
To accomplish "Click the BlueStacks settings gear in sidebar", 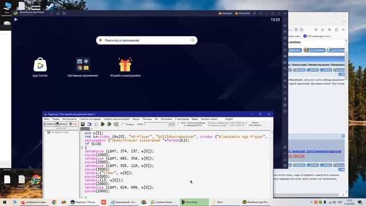I will (x=285, y=148).
